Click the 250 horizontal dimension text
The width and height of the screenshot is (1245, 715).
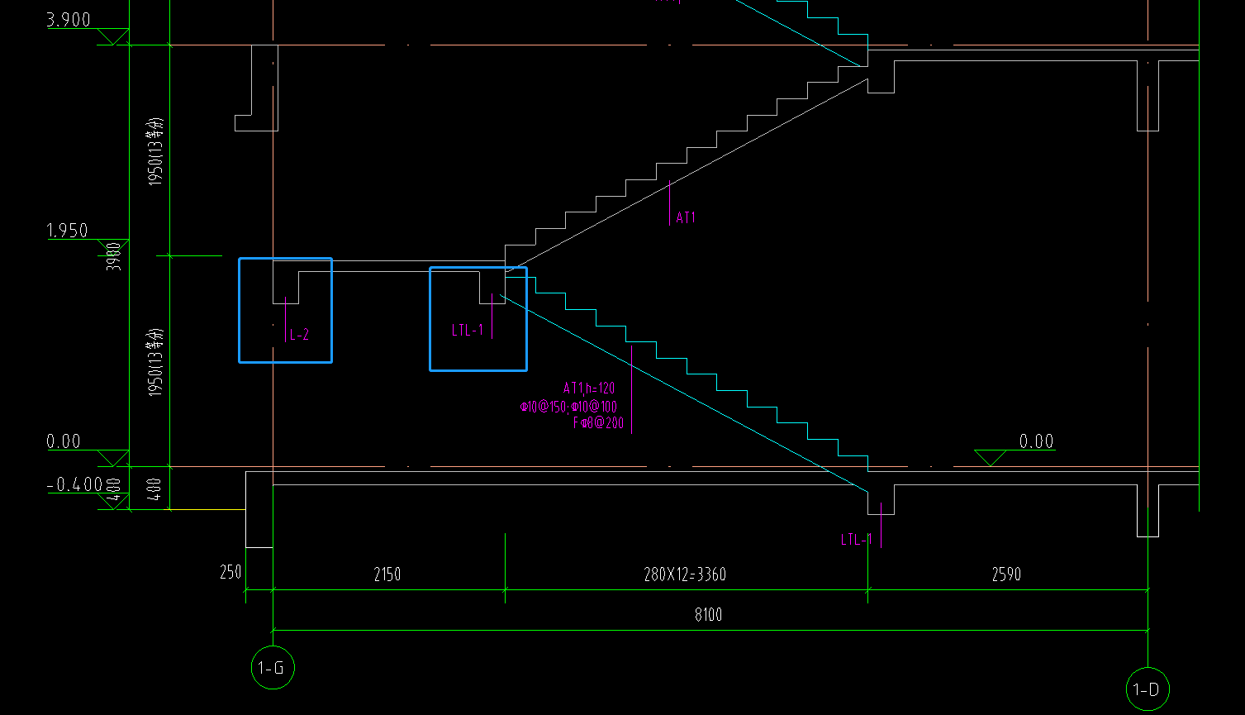(230, 572)
